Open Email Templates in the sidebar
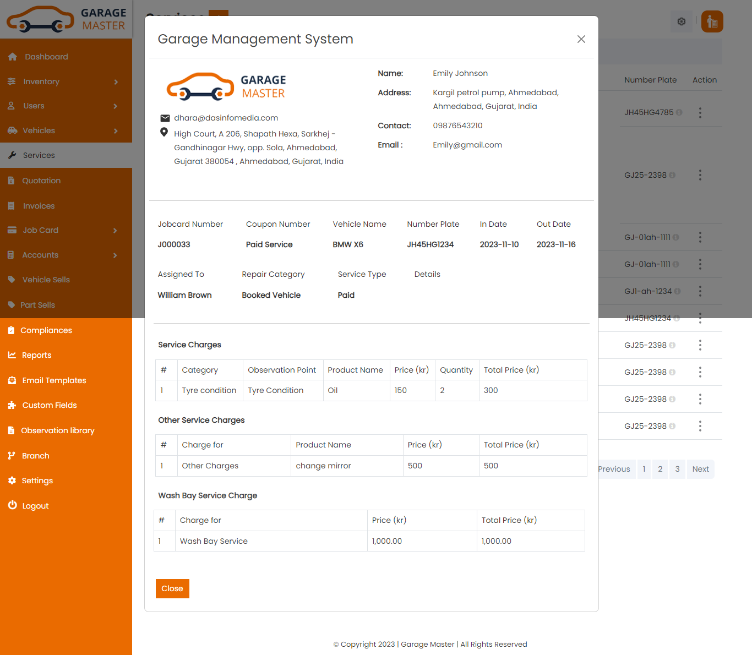Image resolution: width=752 pixels, height=655 pixels. (54, 380)
